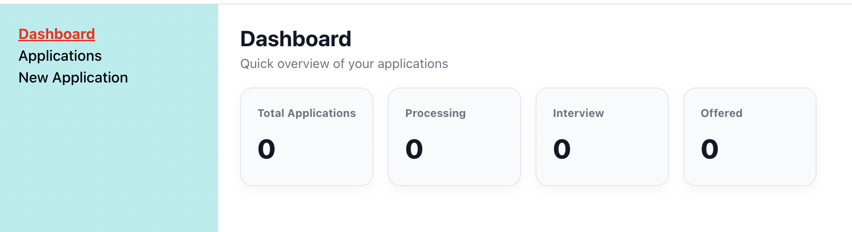The height and width of the screenshot is (232, 852).
Task: Click the blank area right of the Dashboard heading
Action: coord(591,39)
